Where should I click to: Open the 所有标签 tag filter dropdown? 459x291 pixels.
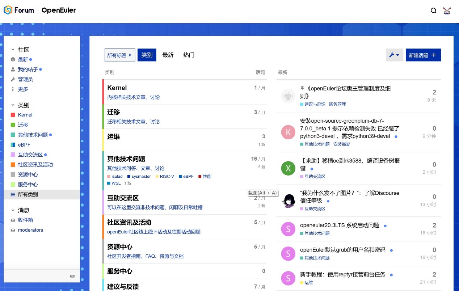click(120, 55)
